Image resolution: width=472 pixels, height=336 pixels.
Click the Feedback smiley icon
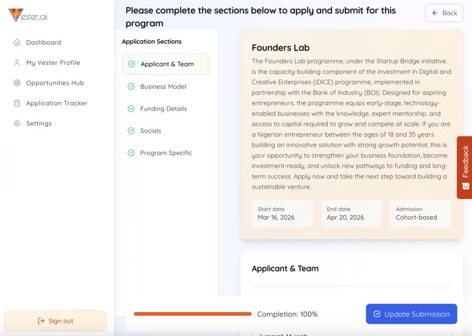pyautogui.click(x=466, y=186)
